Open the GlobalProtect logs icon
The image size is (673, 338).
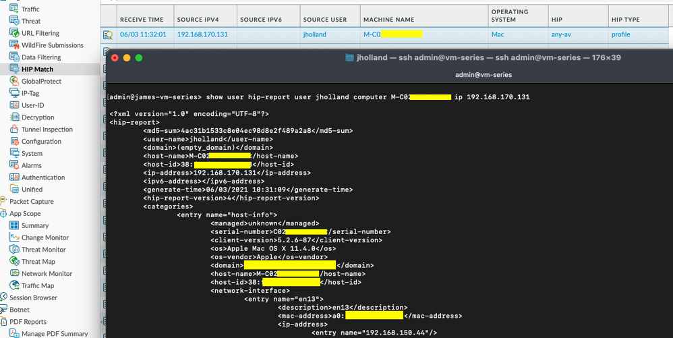pyautogui.click(x=16, y=81)
